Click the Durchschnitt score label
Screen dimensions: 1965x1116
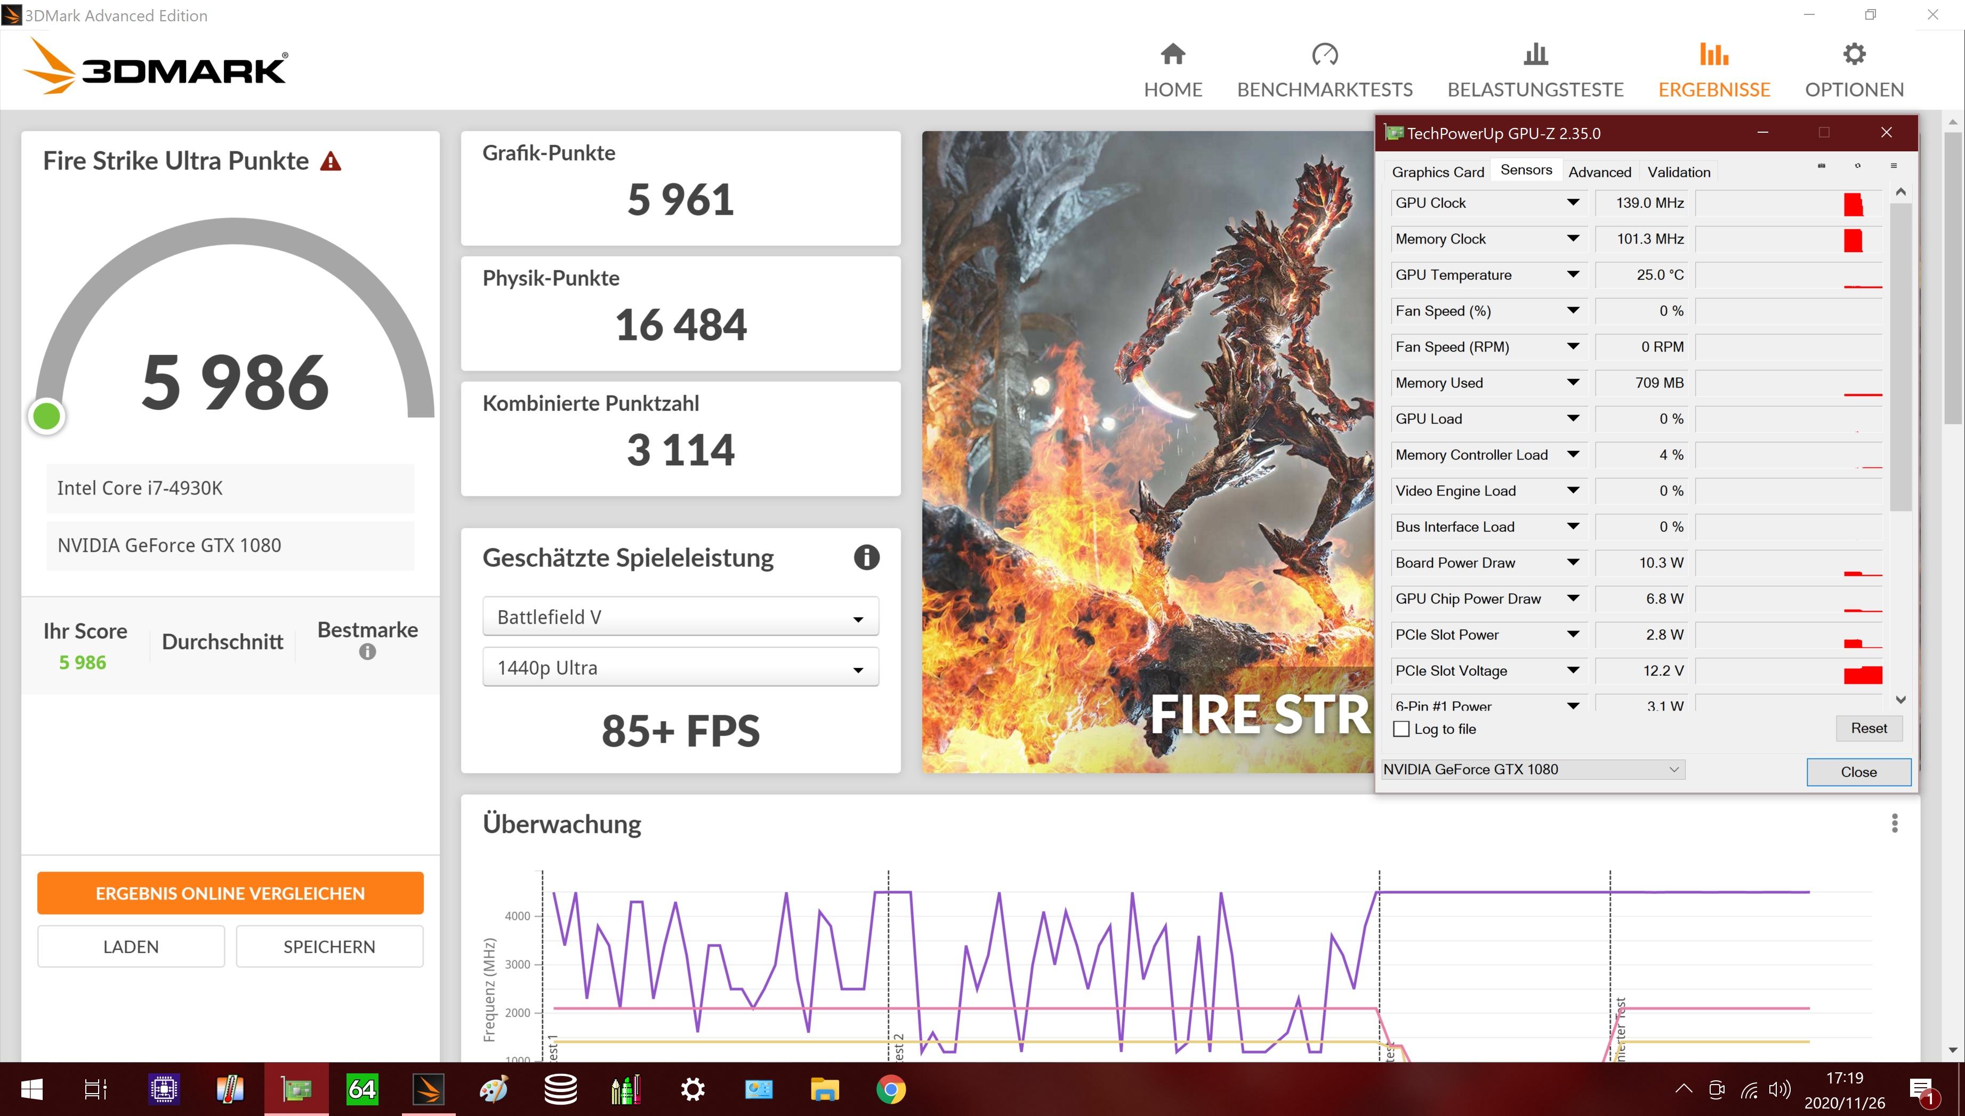pyautogui.click(x=222, y=642)
